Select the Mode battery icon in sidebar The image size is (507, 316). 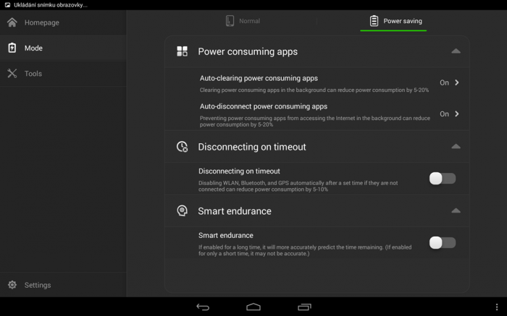coord(12,48)
